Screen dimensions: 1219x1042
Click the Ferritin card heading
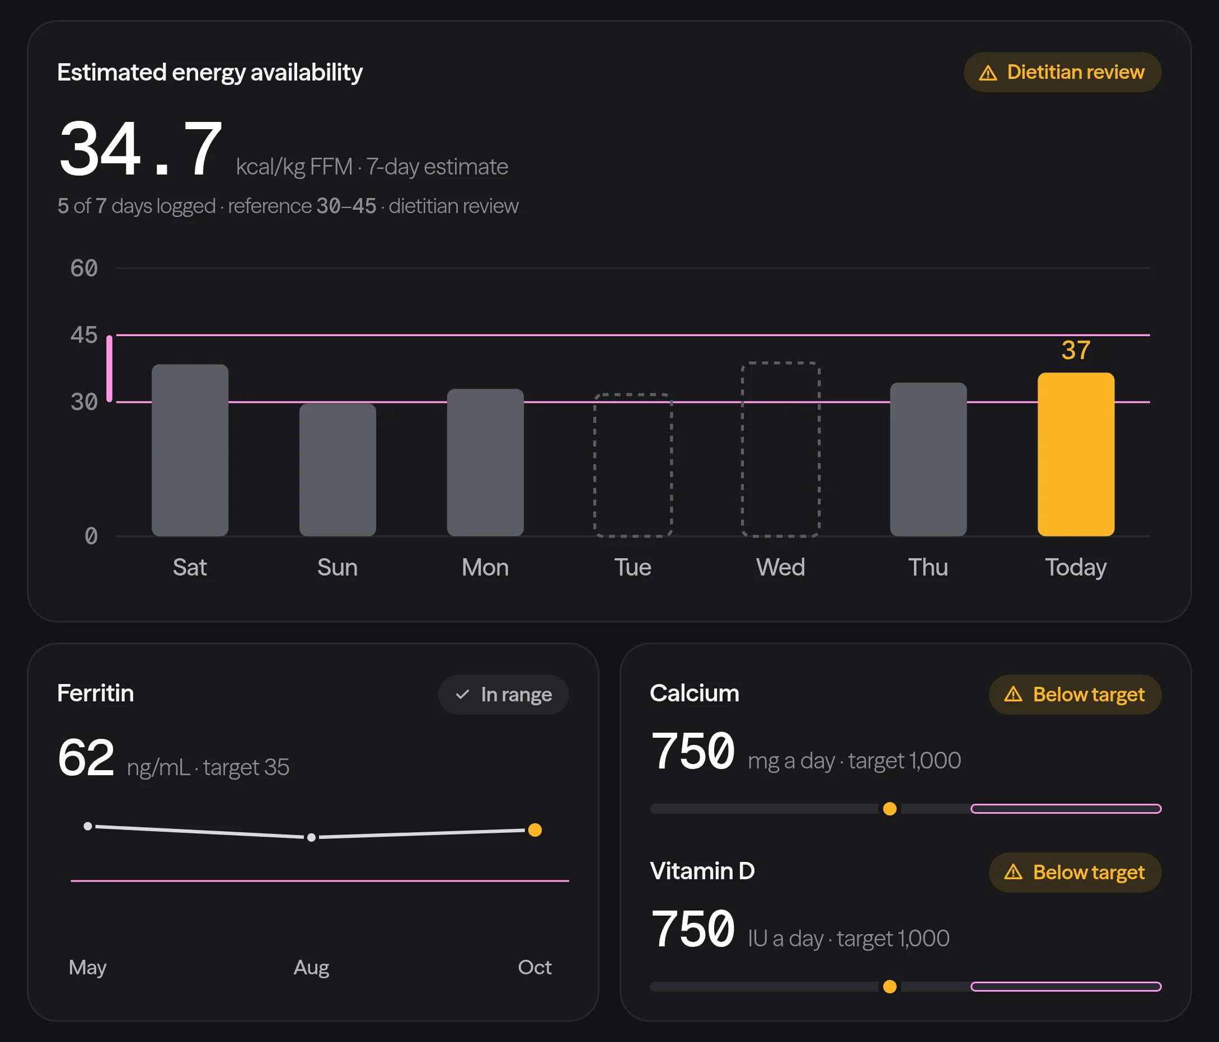(x=95, y=694)
